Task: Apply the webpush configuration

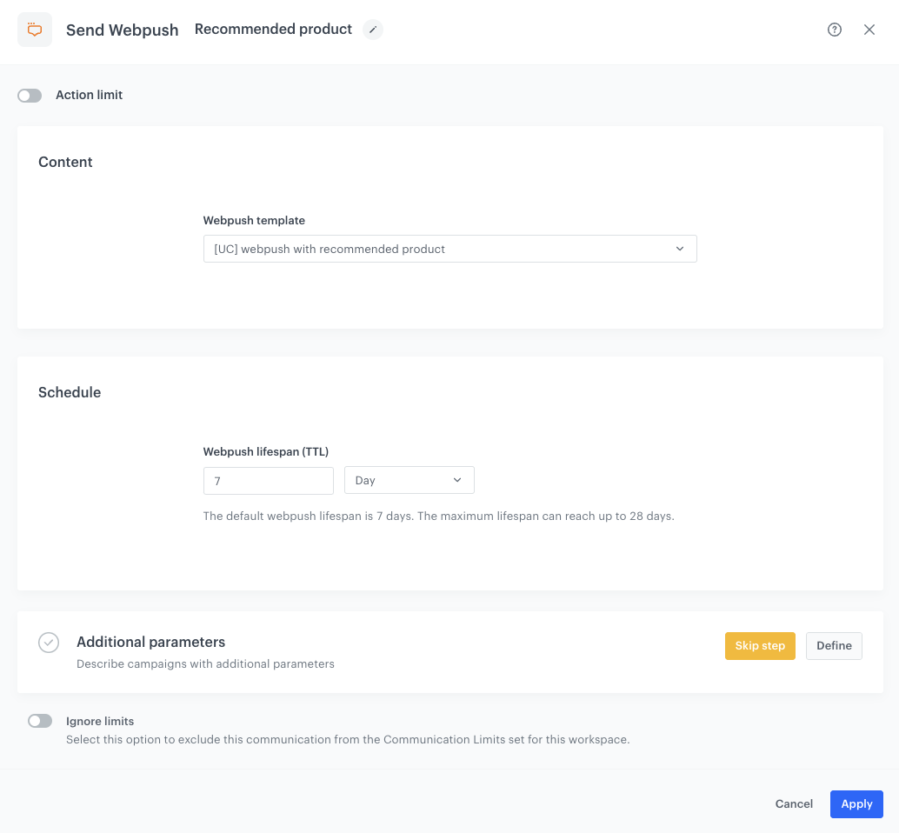Action: coord(856,804)
